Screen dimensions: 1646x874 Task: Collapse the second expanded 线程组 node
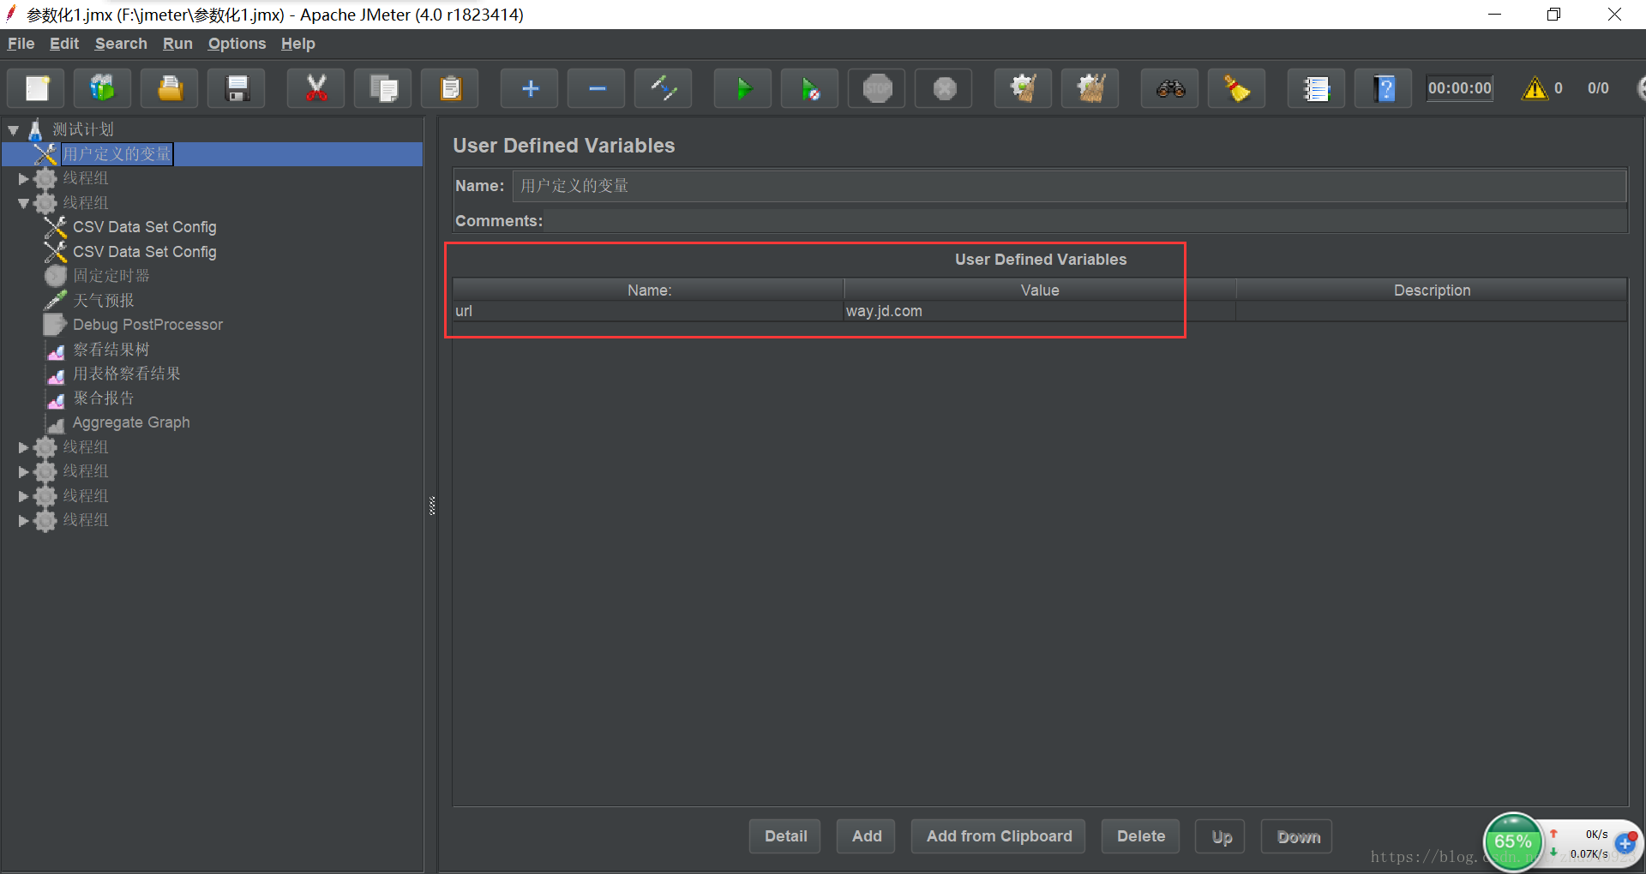click(x=24, y=203)
